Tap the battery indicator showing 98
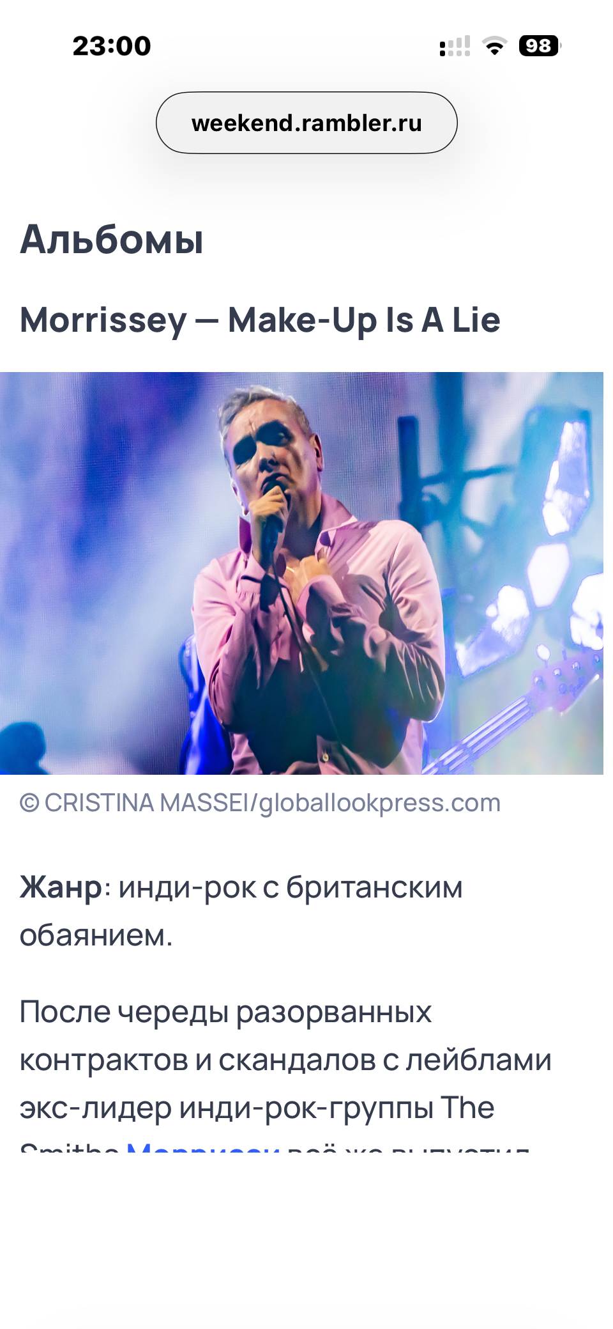Screen dimensions: 613x1329 (540, 46)
